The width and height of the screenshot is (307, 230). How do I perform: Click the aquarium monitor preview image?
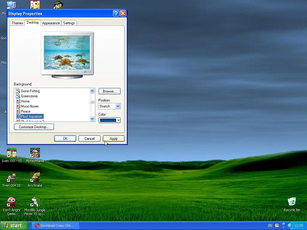[67, 53]
